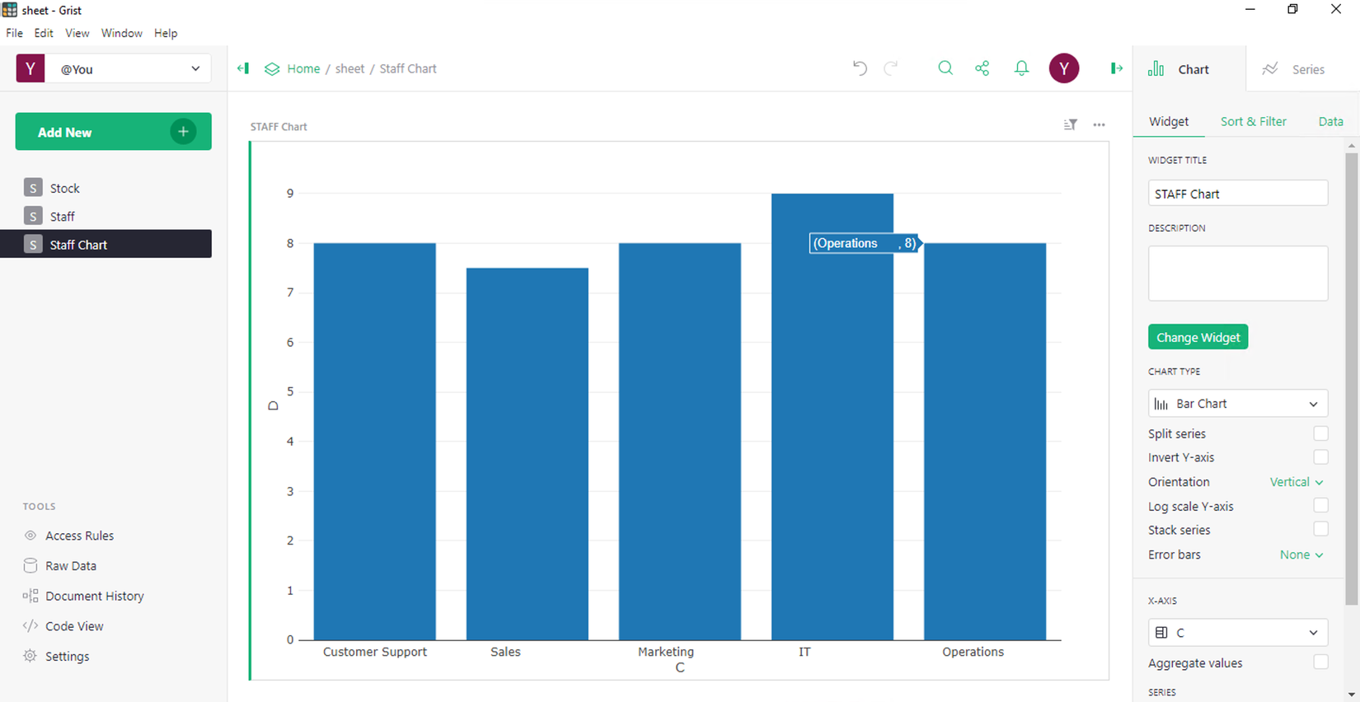Image resolution: width=1360 pixels, height=702 pixels.
Task: Open the sort and filter icon above chart
Action: 1070,125
